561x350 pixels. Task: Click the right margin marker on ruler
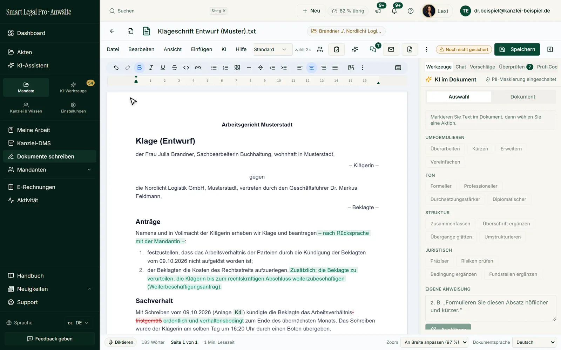tap(378, 83)
